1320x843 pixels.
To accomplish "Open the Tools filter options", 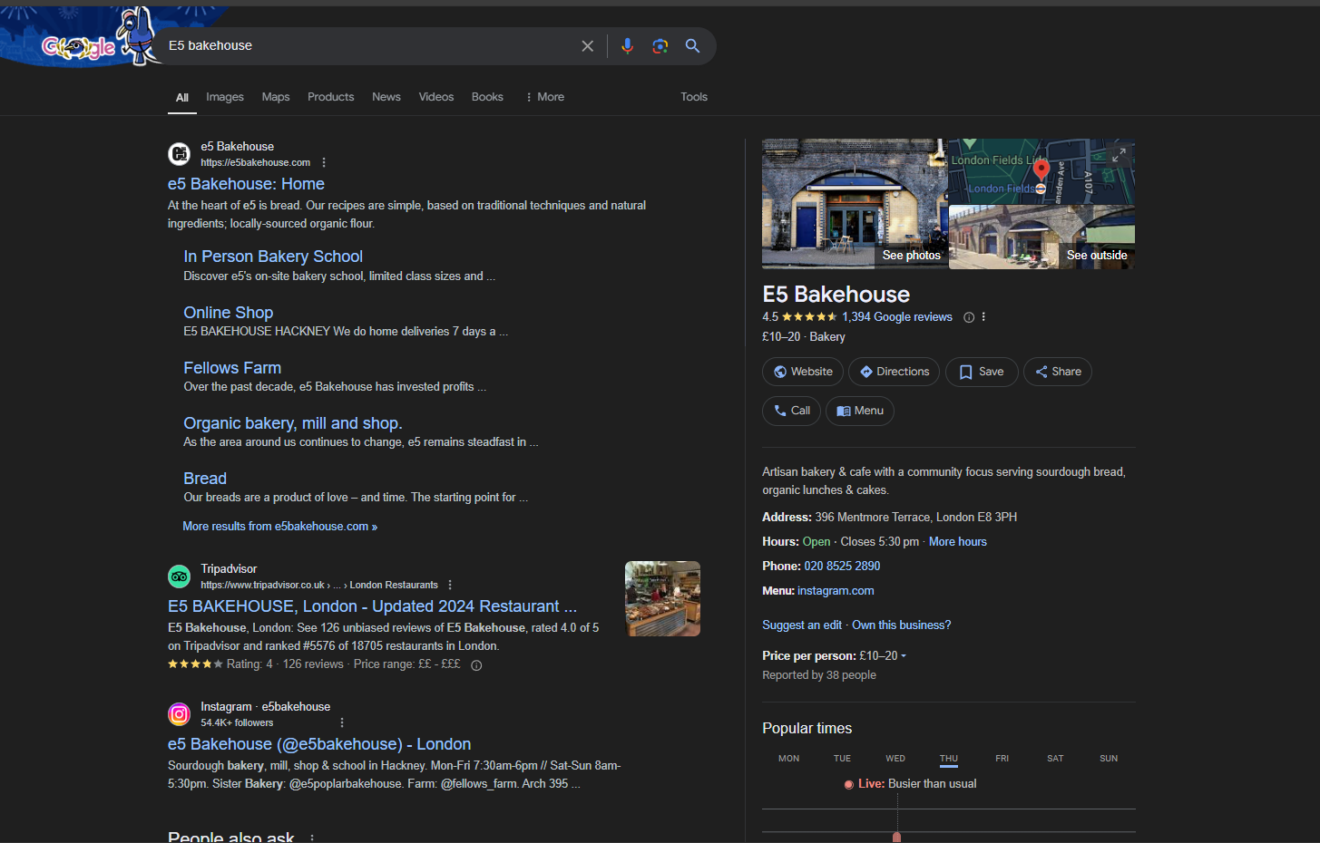I will [694, 97].
